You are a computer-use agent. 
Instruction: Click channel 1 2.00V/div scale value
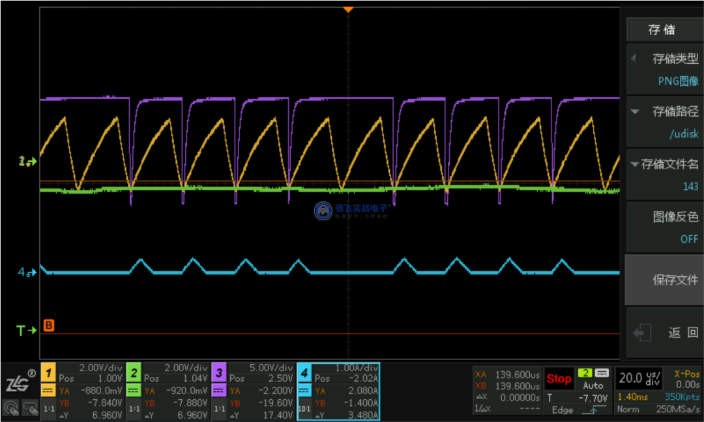(x=101, y=368)
